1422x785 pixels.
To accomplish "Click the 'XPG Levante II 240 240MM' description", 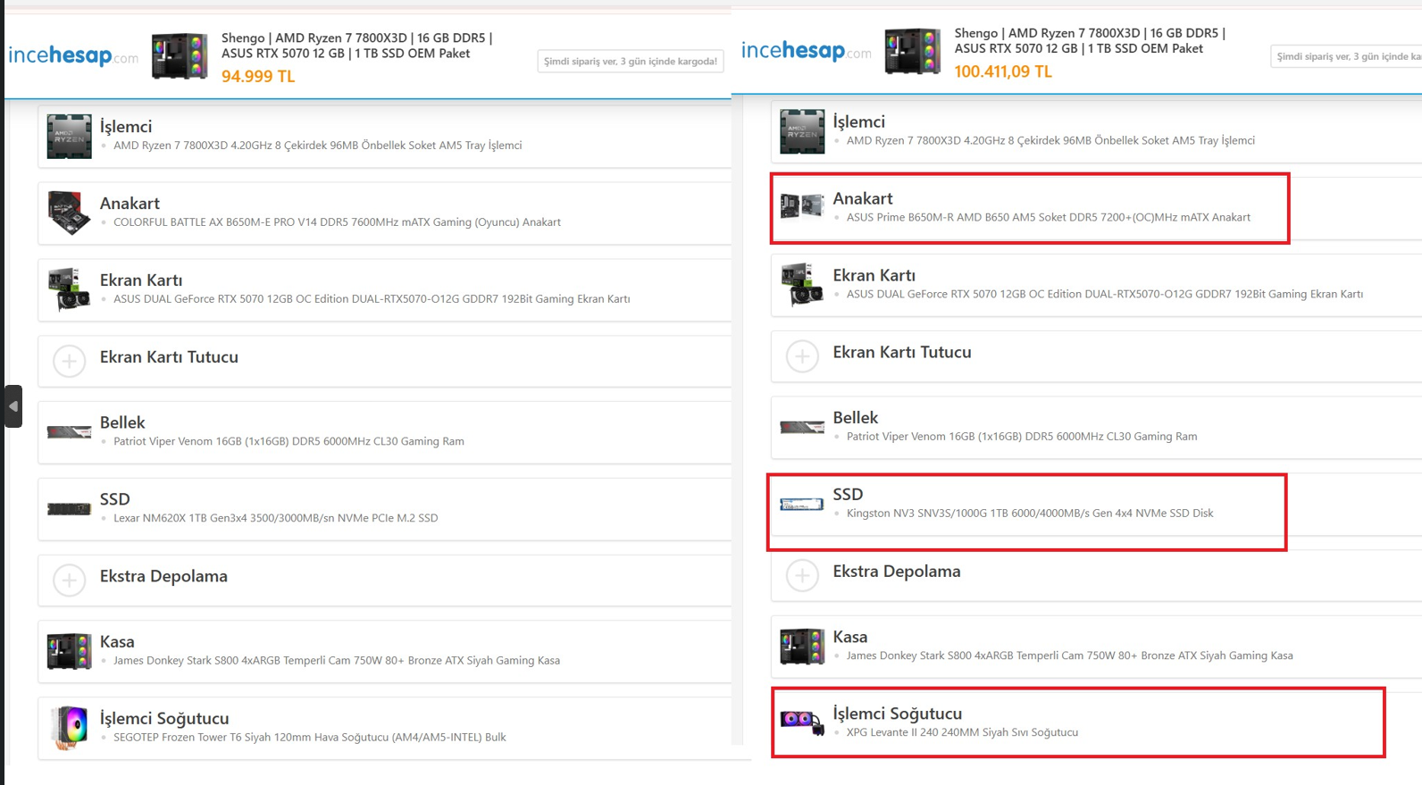I will pos(962,732).
